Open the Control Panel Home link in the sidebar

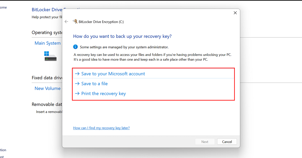[x=4, y=7]
